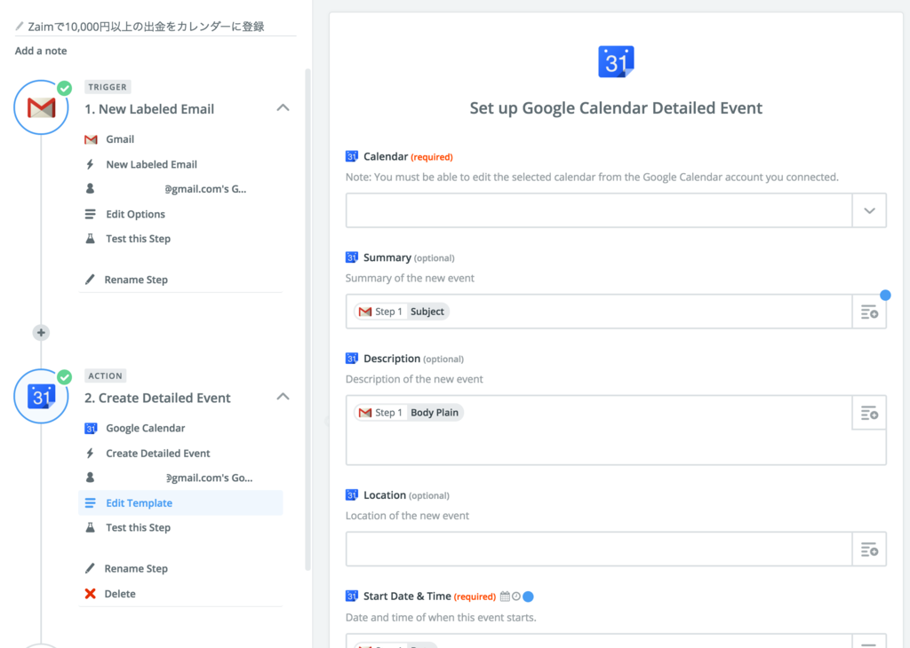
Task: Click person icon for Gmail account
Action: [x=90, y=189]
